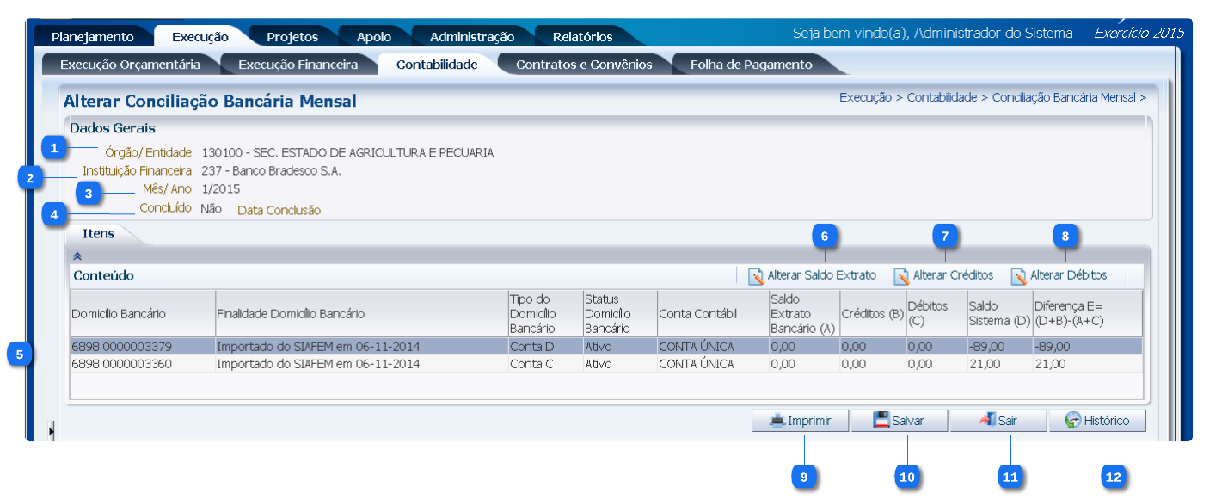Switch to the Relatórios tab
1228x499 pixels.
582,37
